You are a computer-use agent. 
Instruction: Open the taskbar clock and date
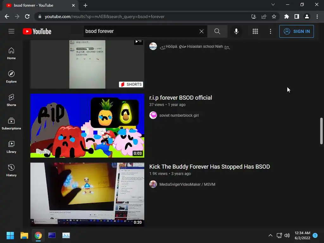tap(302, 235)
